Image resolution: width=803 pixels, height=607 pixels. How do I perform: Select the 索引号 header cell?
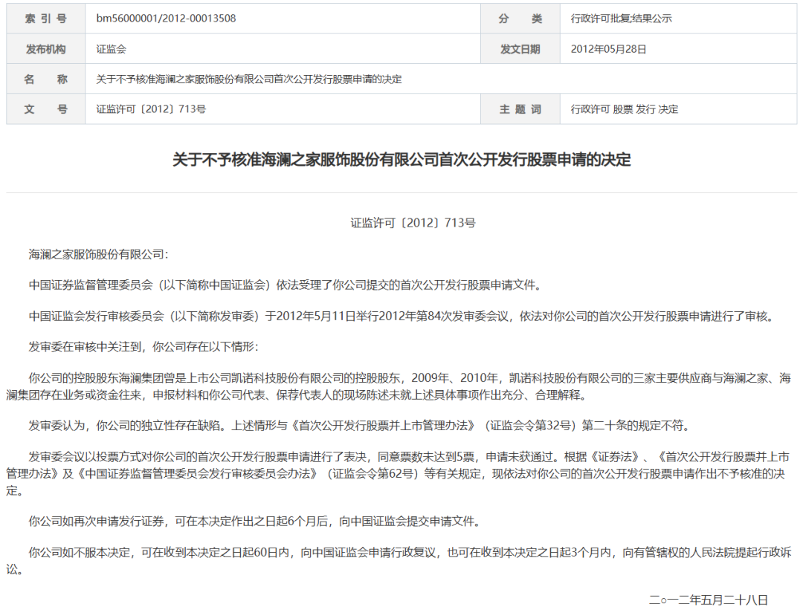point(45,19)
